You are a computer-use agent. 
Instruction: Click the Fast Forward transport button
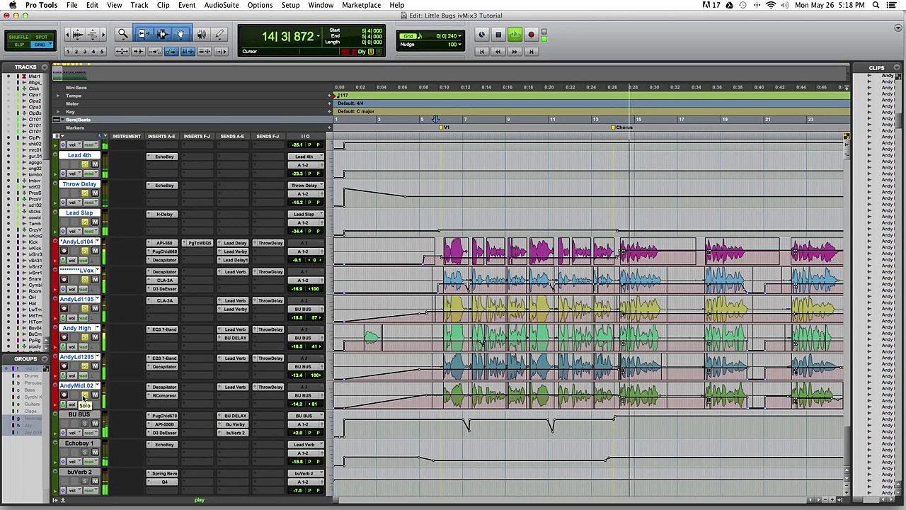click(x=515, y=52)
